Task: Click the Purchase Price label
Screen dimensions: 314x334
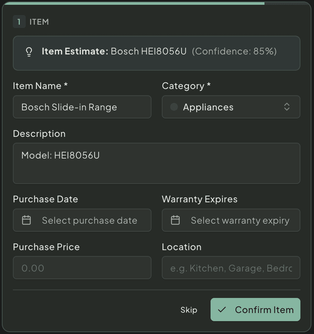Action: [46, 247]
